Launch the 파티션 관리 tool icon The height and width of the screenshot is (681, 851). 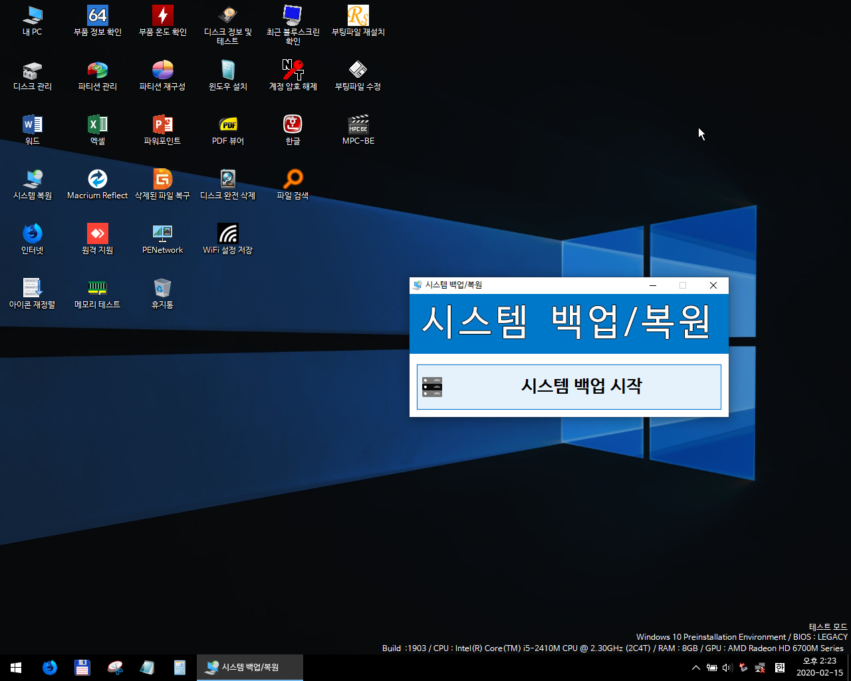coord(98,75)
